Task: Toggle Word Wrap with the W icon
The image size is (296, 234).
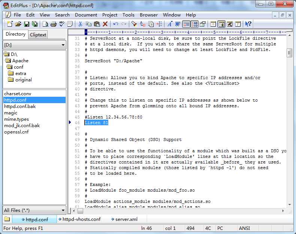Action: pos(178,24)
